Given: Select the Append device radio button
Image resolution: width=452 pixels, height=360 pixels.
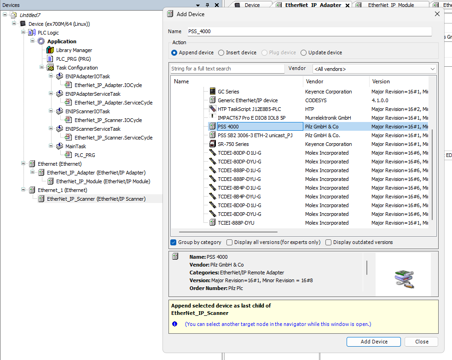Looking at the screenshot, I should pos(174,53).
